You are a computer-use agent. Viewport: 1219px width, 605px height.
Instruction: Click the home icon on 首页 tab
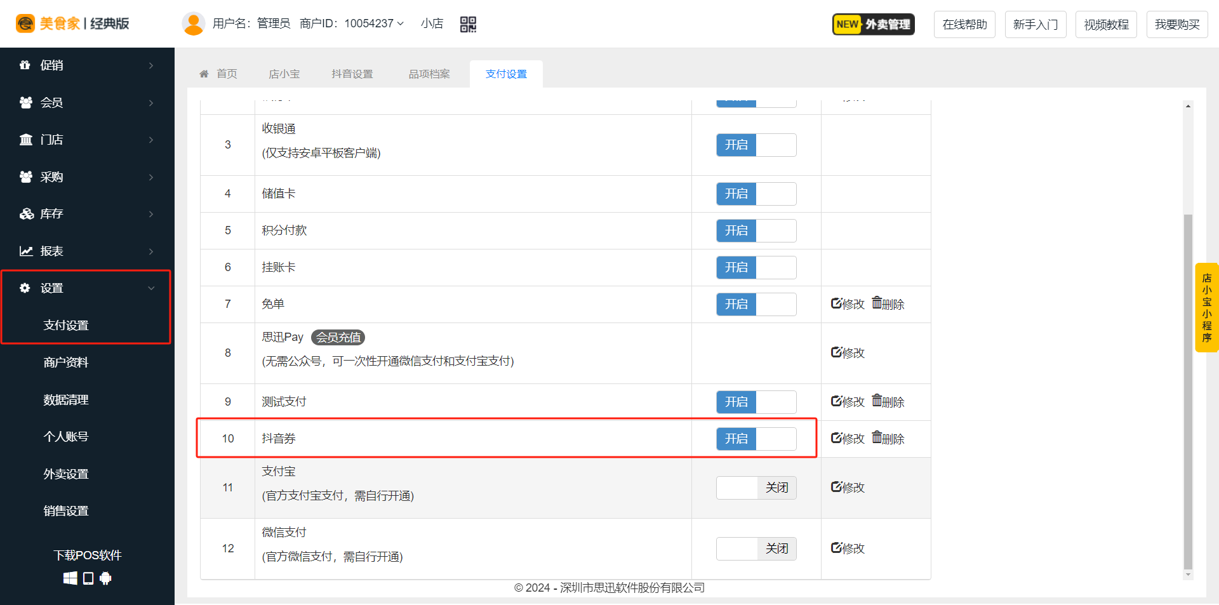coord(204,74)
